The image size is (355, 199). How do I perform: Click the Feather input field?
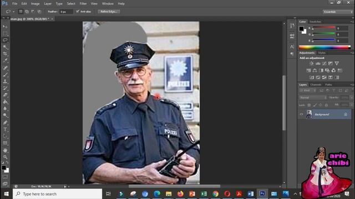pyautogui.click(x=66, y=12)
